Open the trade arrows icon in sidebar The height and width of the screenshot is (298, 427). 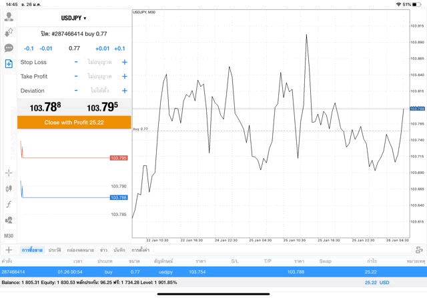coord(9,33)
